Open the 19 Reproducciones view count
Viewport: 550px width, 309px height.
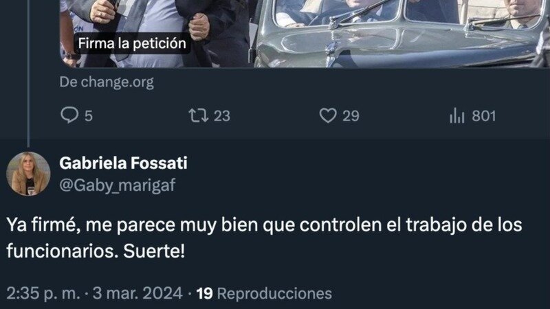pyautogui.click(x=264, y=294)
